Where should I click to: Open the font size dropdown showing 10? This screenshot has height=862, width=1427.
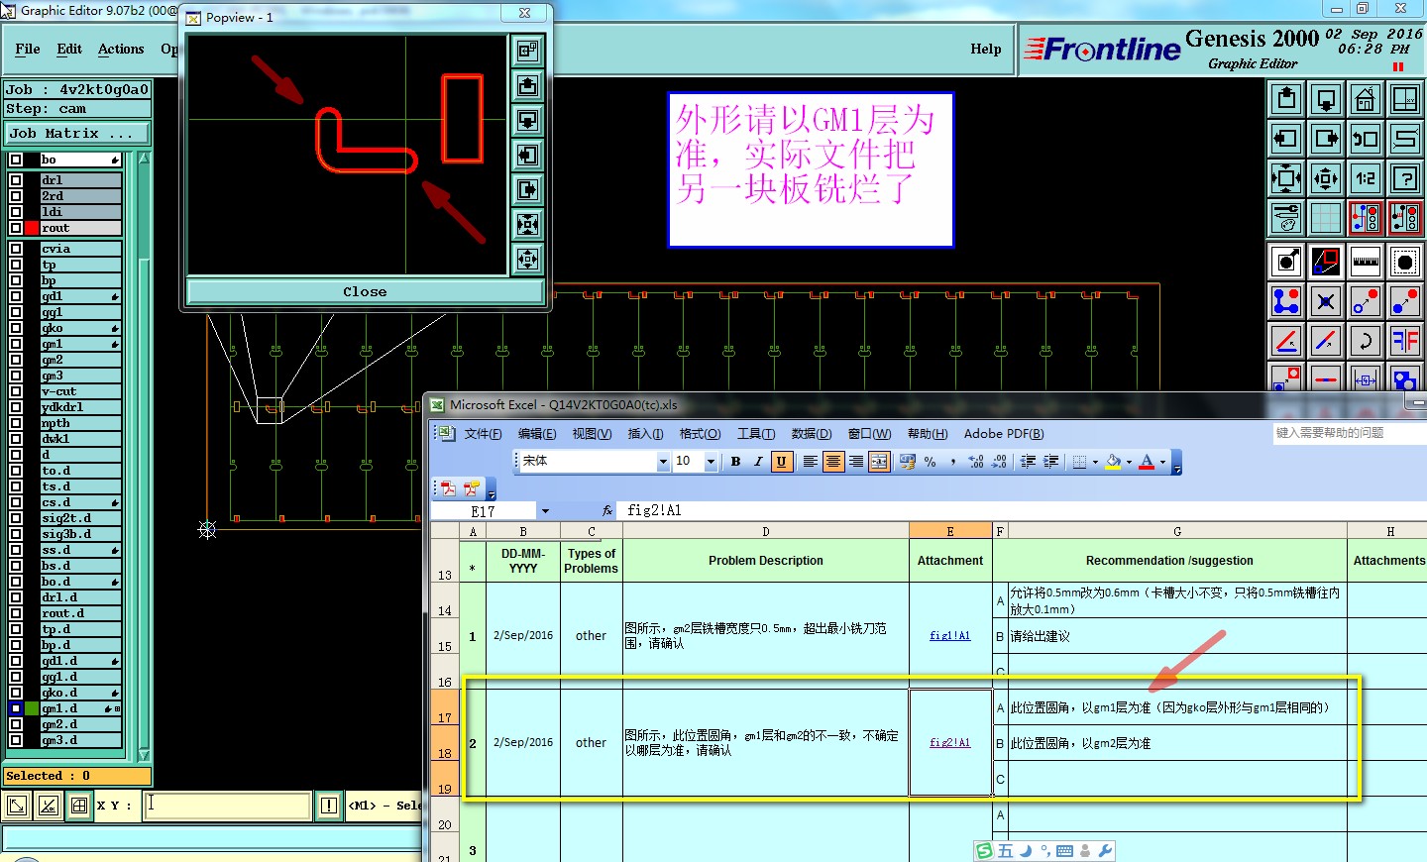click(x=711, y=462)
